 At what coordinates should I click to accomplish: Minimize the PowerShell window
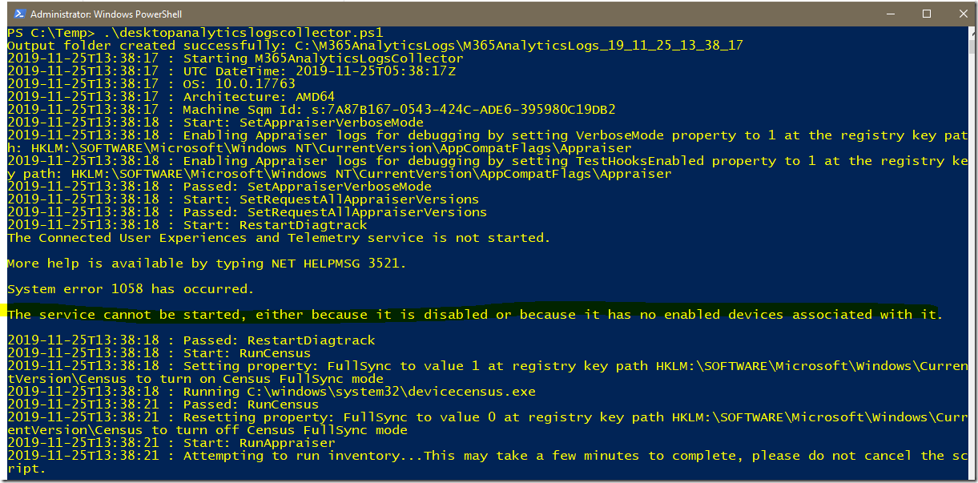(891, 14)
